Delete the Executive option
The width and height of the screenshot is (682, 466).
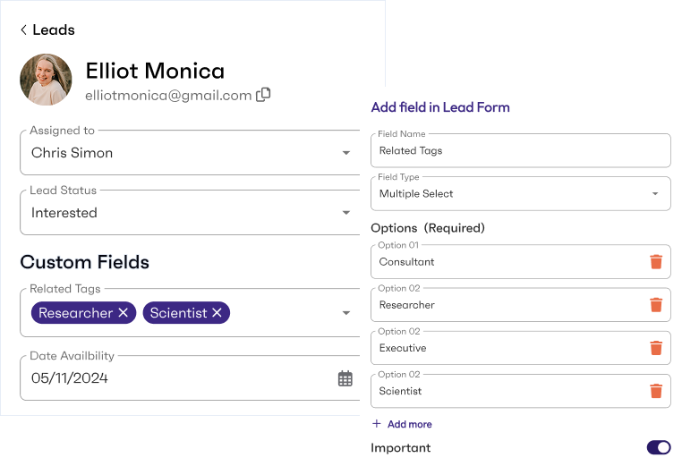[656, 348]
